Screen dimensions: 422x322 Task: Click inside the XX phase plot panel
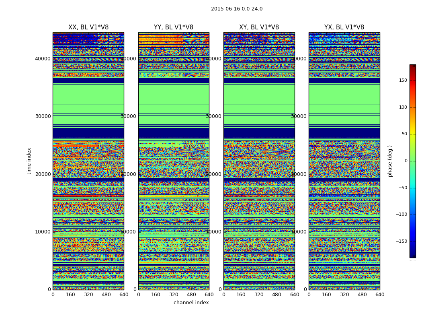coord(88,161)
